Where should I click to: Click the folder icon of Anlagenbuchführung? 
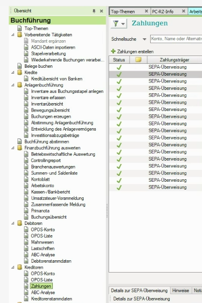(20, 85)
